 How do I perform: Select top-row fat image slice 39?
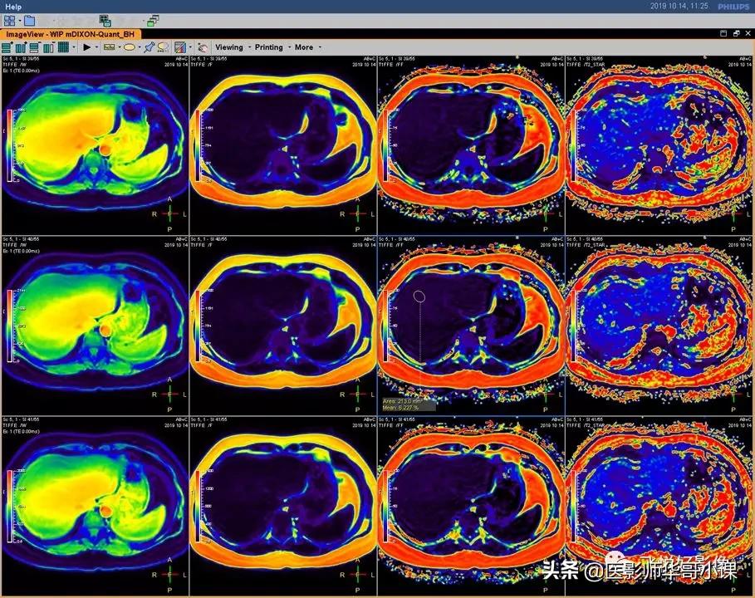point(283,145)
